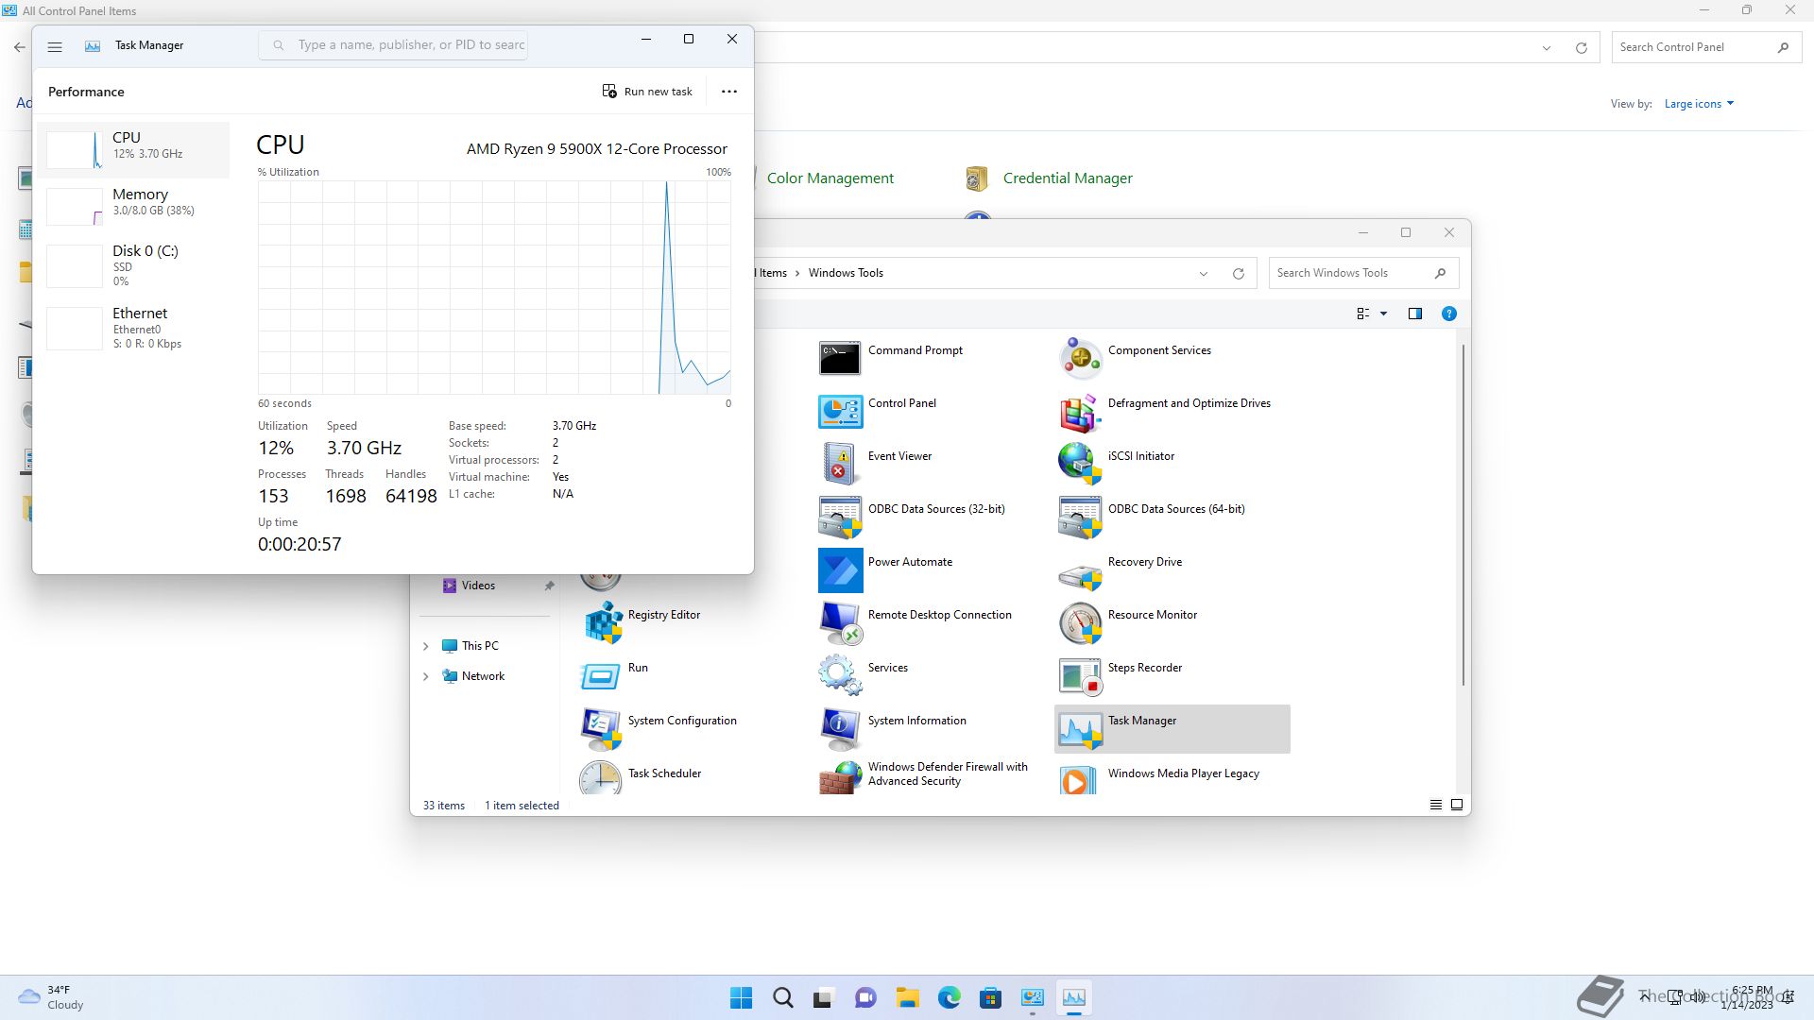
Task: Open the weather widget showing 34°F Cloudy
Action: point(52,997)
